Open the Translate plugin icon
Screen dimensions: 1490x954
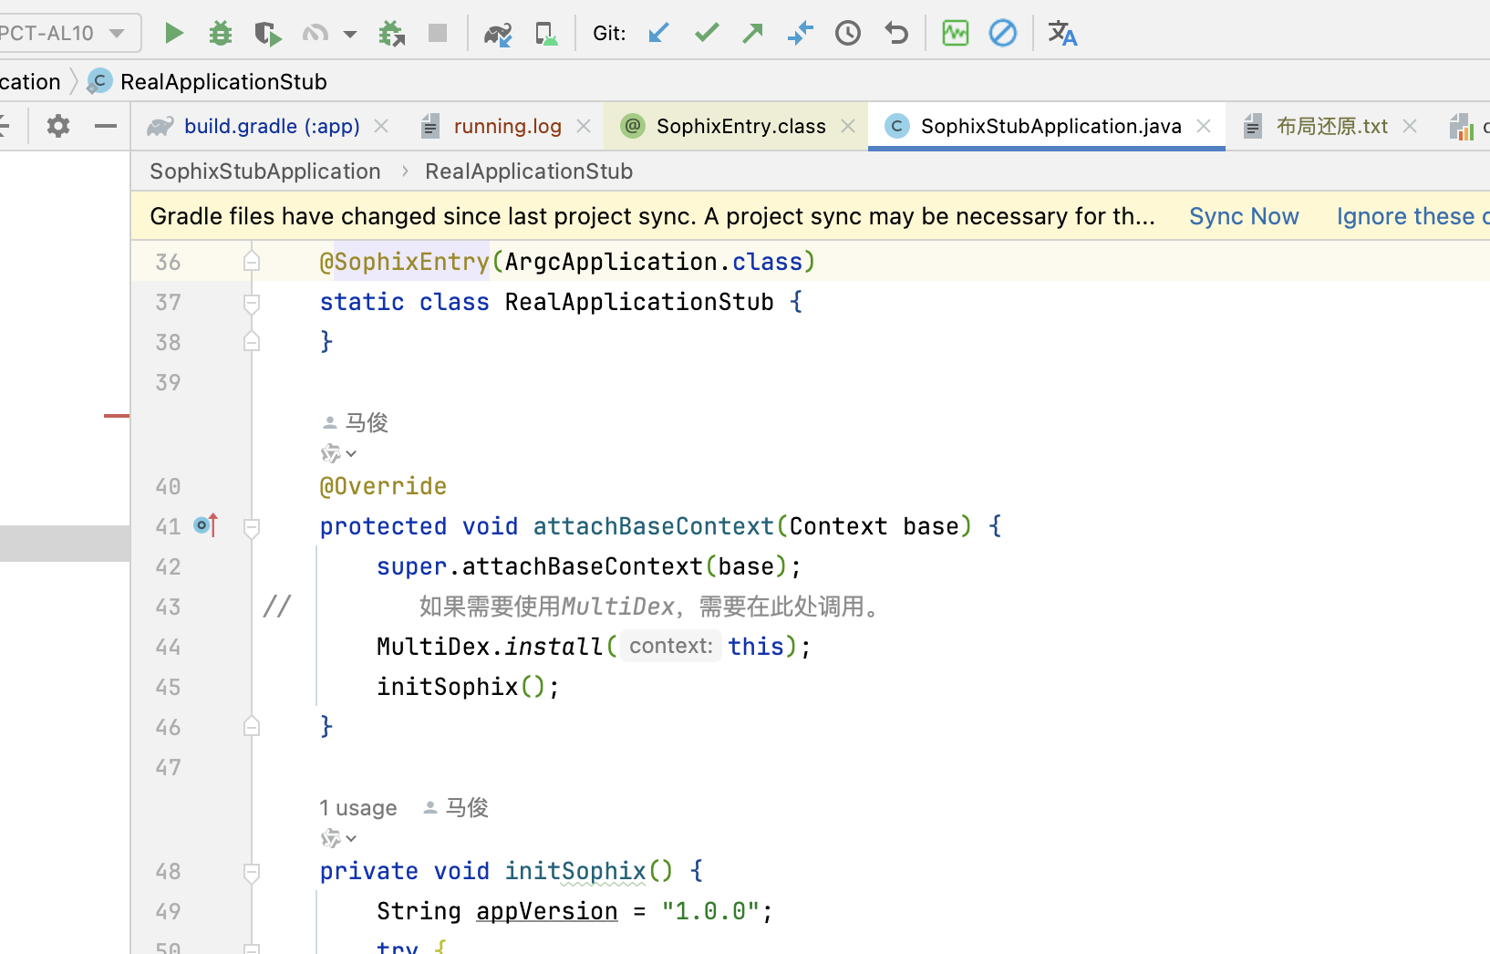point(1062,34)
